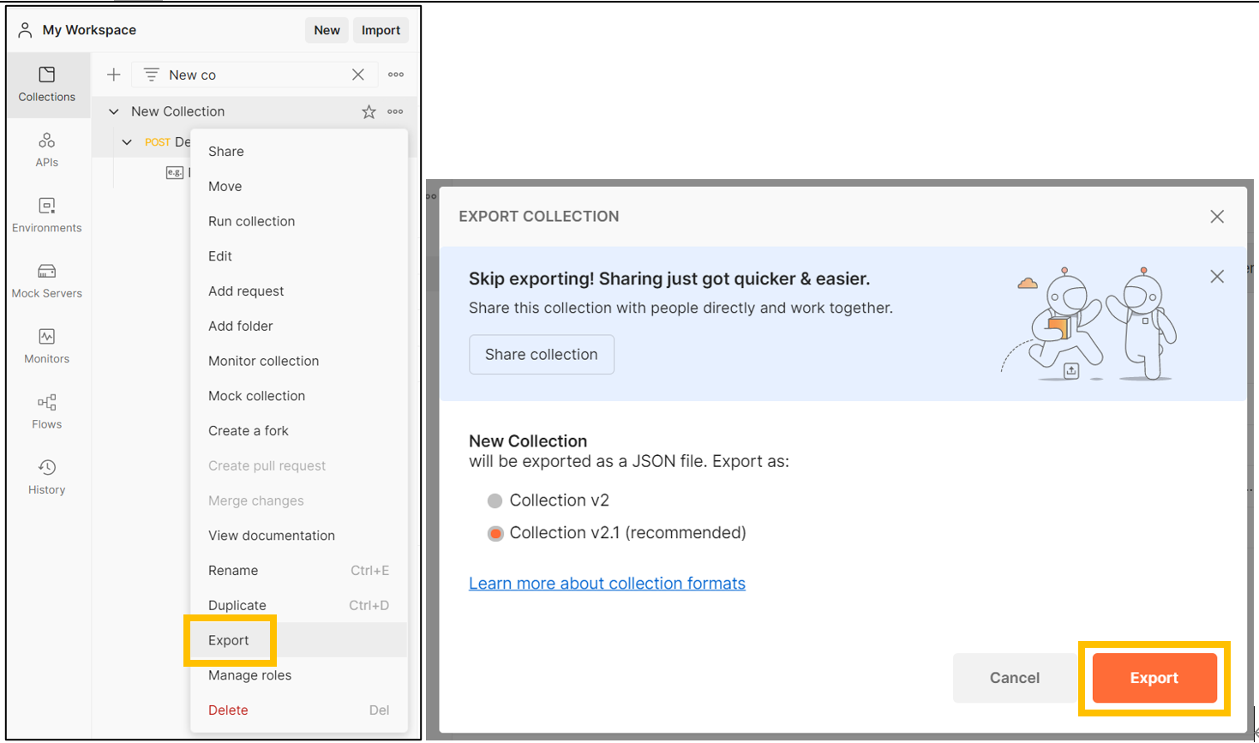Choose Add request menu entry
This screenshot has height=743, width=1259.
(298, 291)
